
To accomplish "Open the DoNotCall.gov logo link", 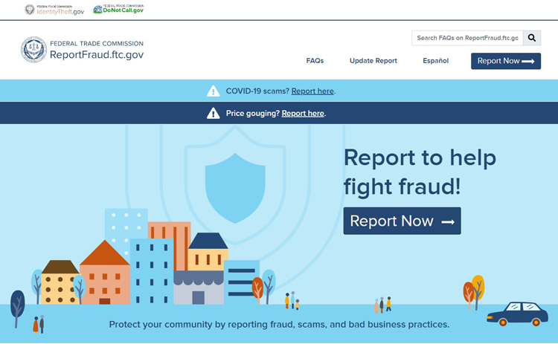I will tap(118, 9).
